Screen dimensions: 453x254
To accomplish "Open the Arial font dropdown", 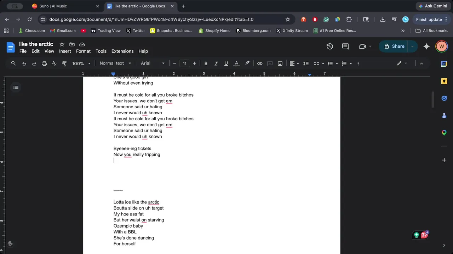I will click(x=153, y=64).
